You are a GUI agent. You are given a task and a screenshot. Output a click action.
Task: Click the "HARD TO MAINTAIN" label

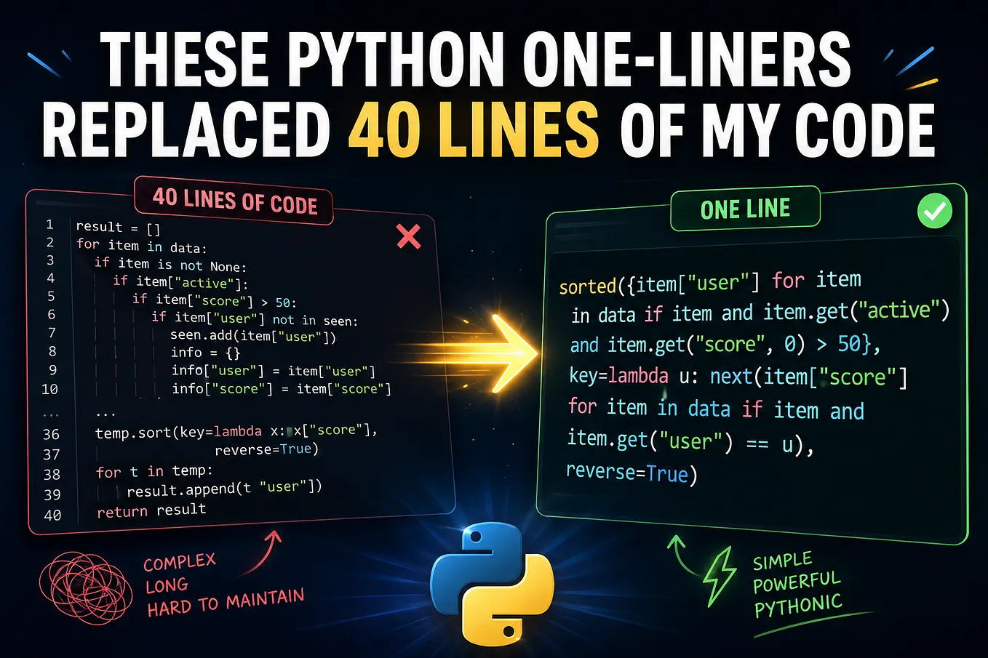point(226,603)
